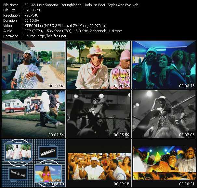Click the 00:04:54 timestamp label
The width and height of the screenshot is (197, 188).
coord(56,135)
